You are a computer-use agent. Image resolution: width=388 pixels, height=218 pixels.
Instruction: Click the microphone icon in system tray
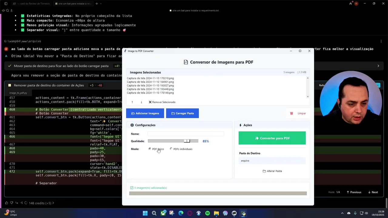(x=355, y=213)
